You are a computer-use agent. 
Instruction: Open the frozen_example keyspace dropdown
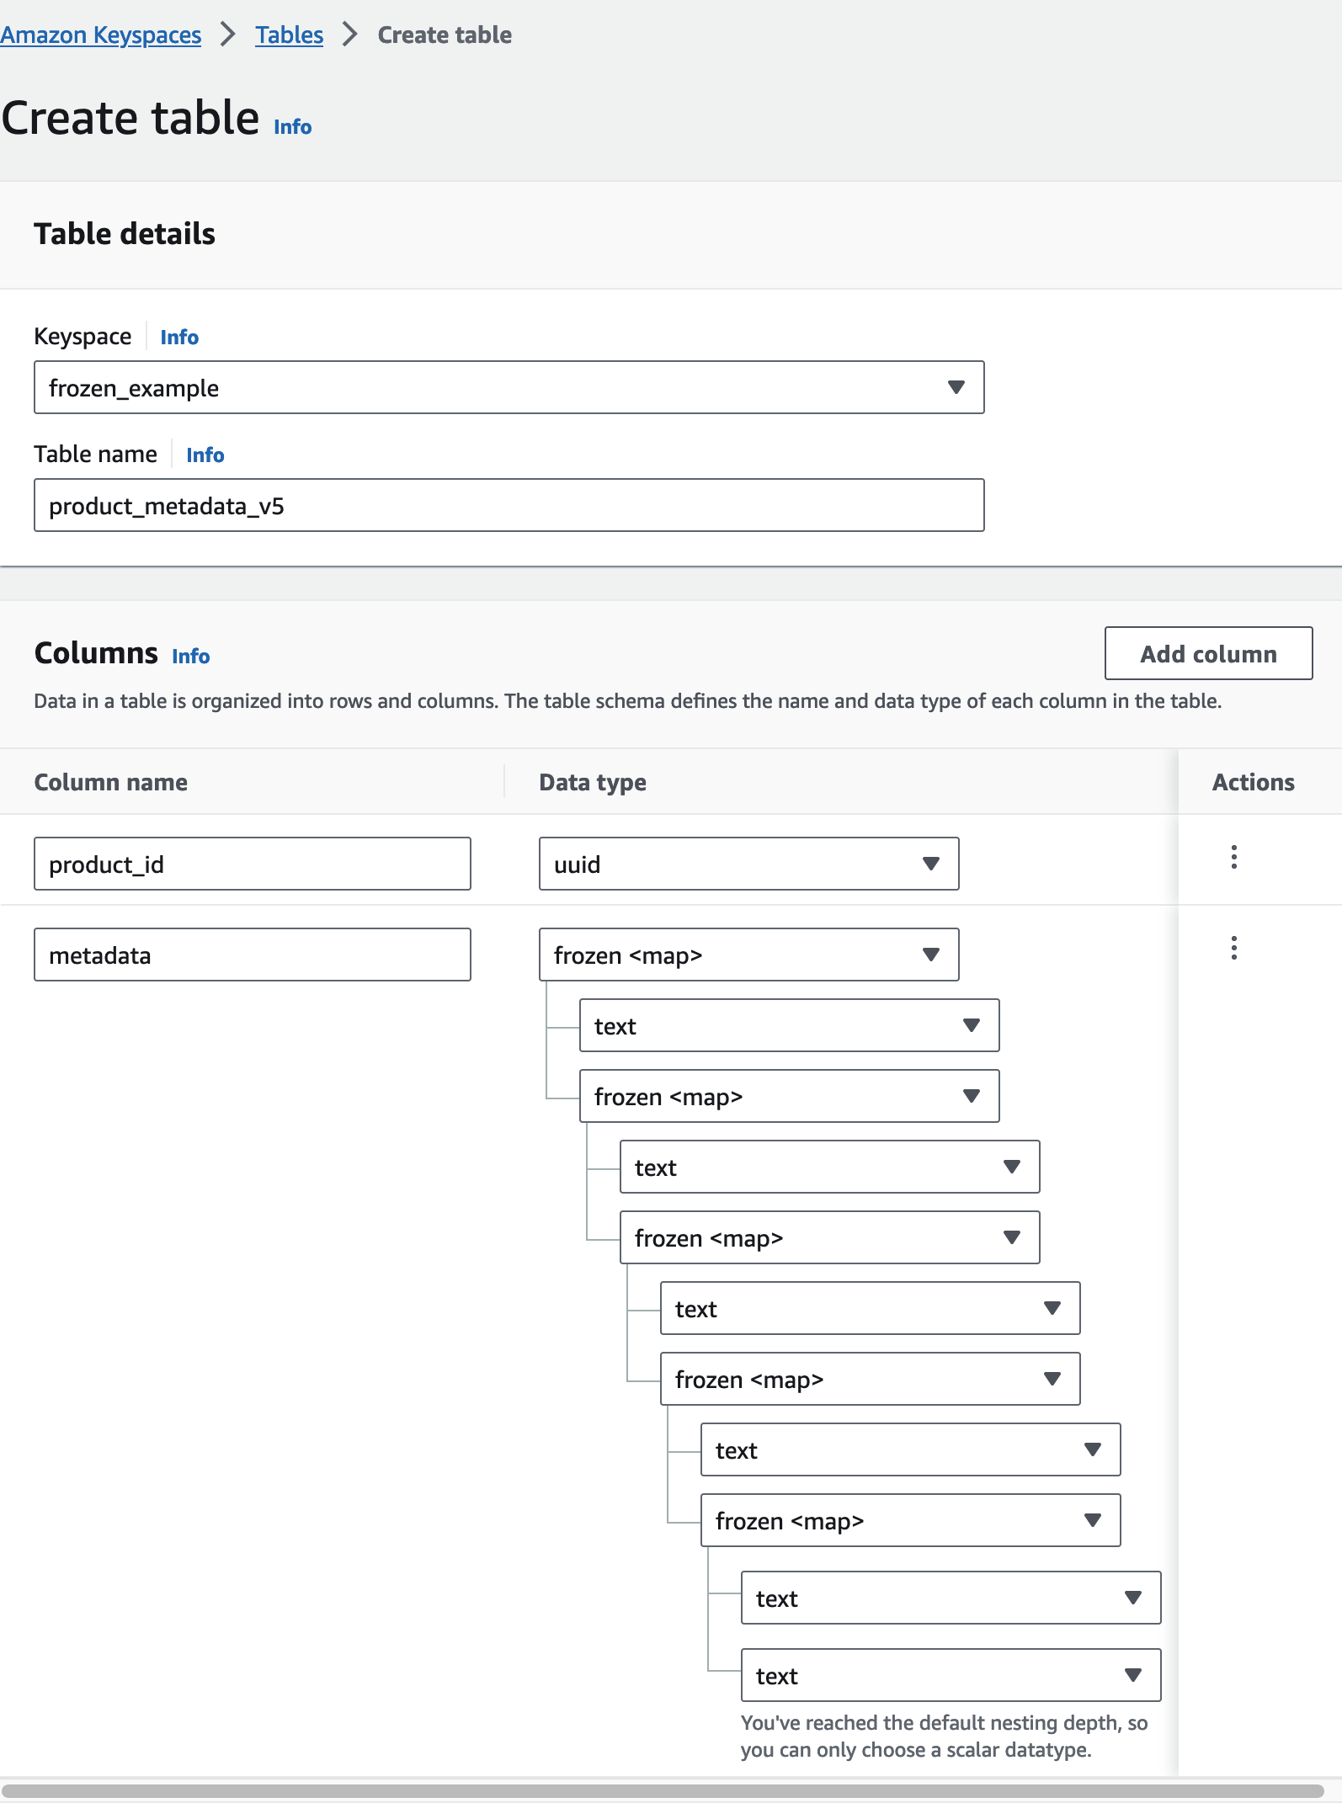[x=509, y=388]
